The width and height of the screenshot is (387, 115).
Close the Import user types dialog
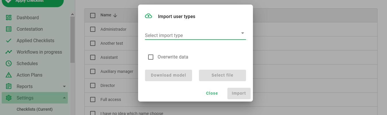(212, 93)
